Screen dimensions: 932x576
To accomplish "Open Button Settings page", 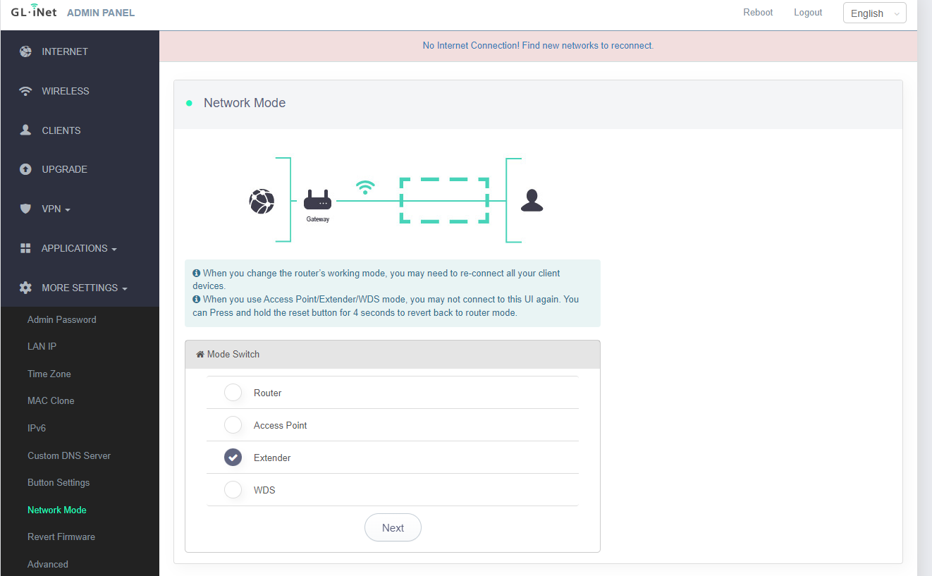I will pos(59,482).
